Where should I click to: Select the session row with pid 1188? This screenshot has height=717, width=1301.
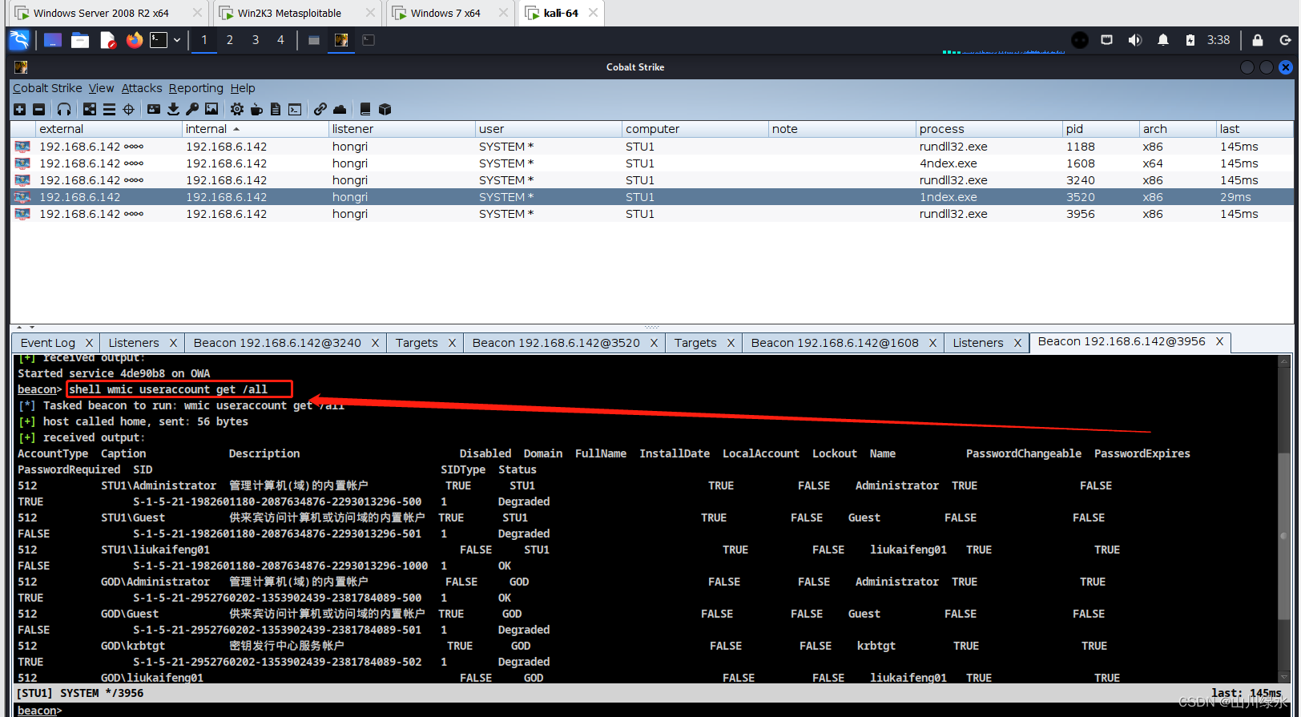pyautogui.click(x=652, y=147)
